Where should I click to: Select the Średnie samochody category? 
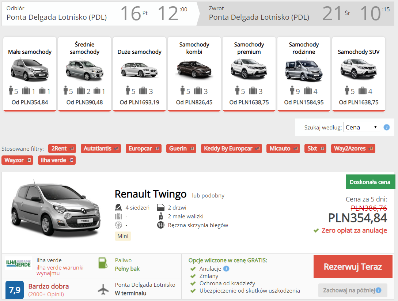click(84, 74)
